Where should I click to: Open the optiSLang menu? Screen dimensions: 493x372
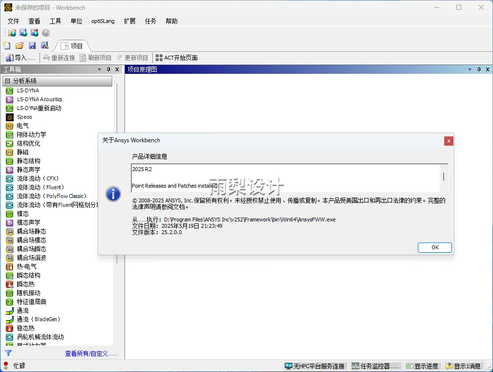(103, 21)
